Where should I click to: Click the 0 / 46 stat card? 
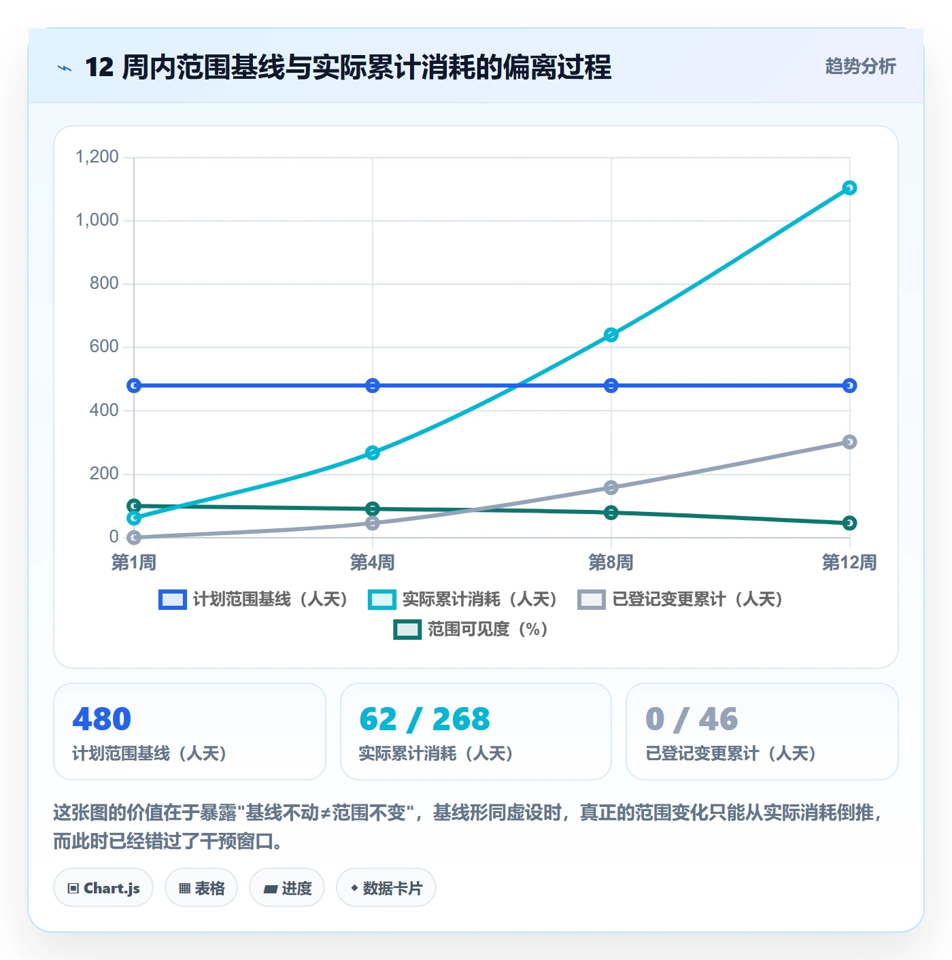[762, 732]
